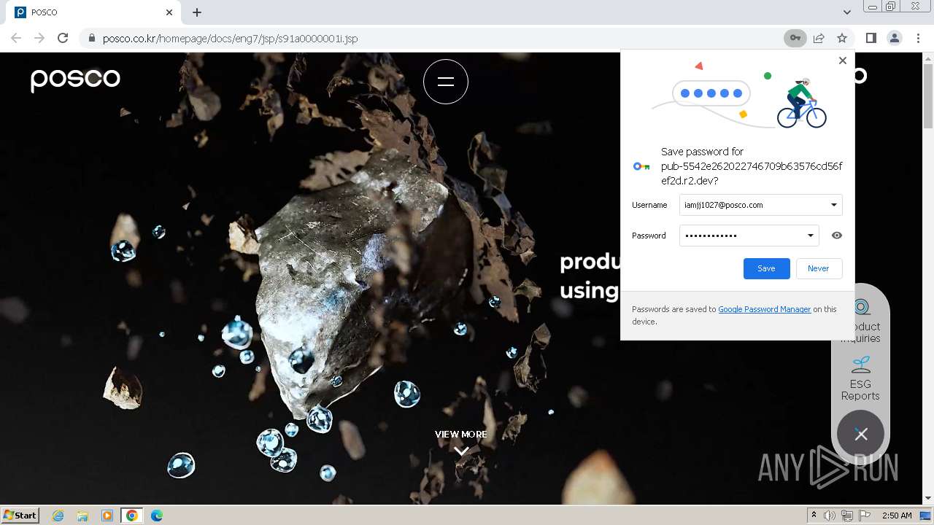934x525 pixels.
Task: Show hidden tray icons arrow
Action: 814,516
